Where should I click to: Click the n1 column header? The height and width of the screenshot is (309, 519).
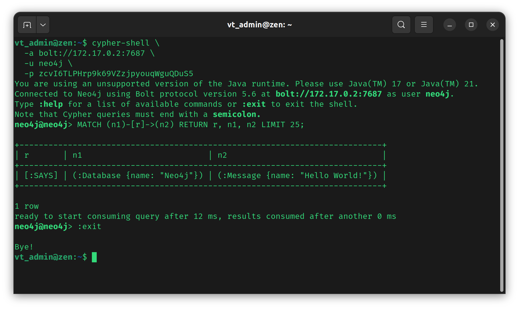pyautogui.click(x=77, y=155)
